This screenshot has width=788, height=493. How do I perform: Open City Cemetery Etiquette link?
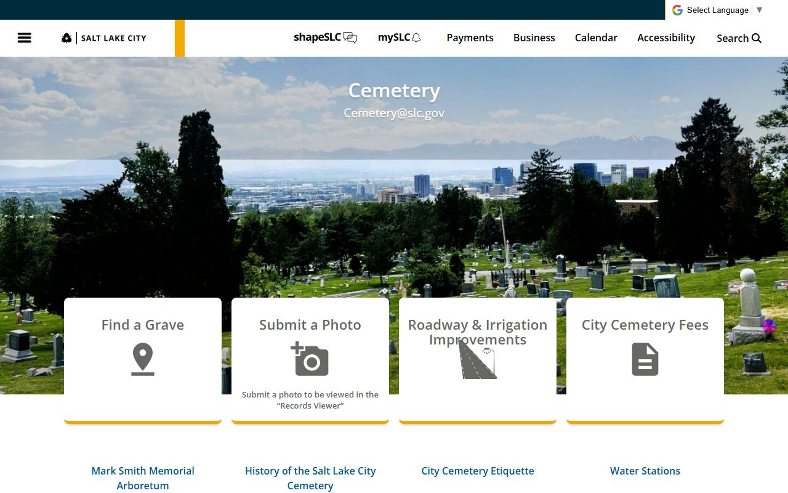pyautogui.click(x=478, y=471)
